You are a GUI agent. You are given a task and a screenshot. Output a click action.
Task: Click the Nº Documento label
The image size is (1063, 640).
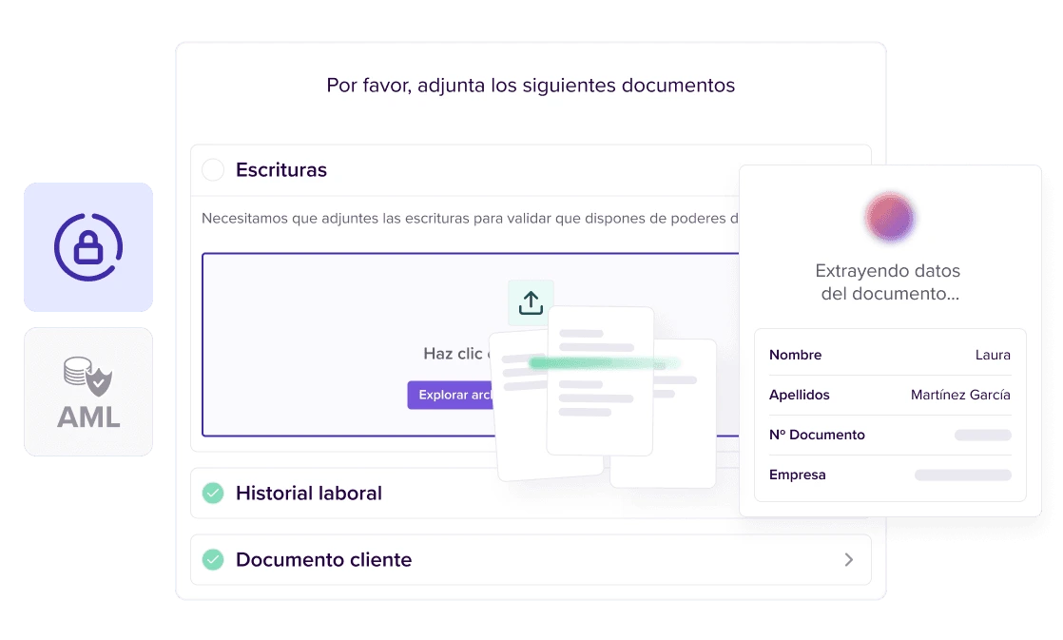[x=817, y=435]
